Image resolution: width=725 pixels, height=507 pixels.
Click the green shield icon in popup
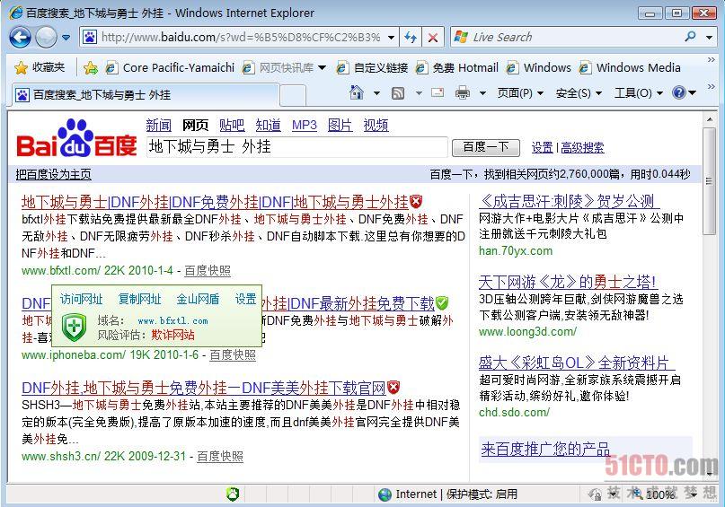(x=74, y=328)
